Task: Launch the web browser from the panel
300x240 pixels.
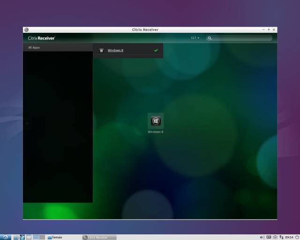Action: [x=22, y=237]
